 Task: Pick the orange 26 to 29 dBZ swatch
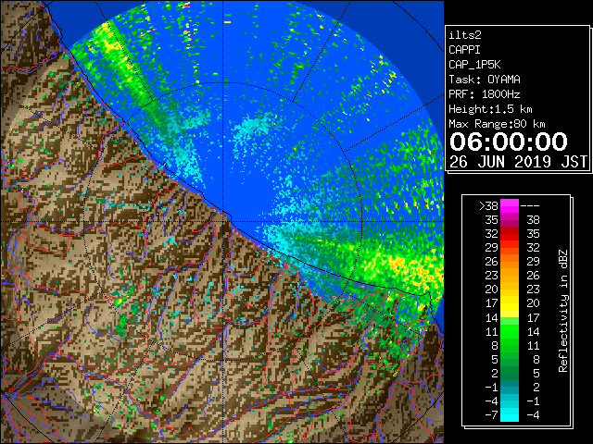coord(510,262)
